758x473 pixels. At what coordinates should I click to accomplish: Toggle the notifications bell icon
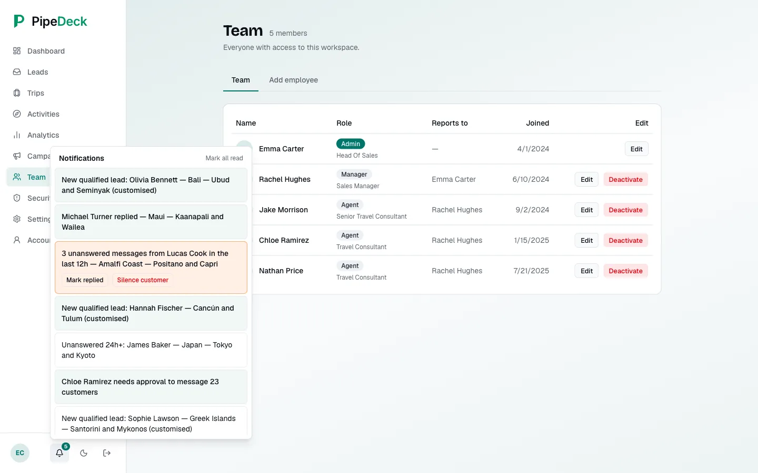59,453
